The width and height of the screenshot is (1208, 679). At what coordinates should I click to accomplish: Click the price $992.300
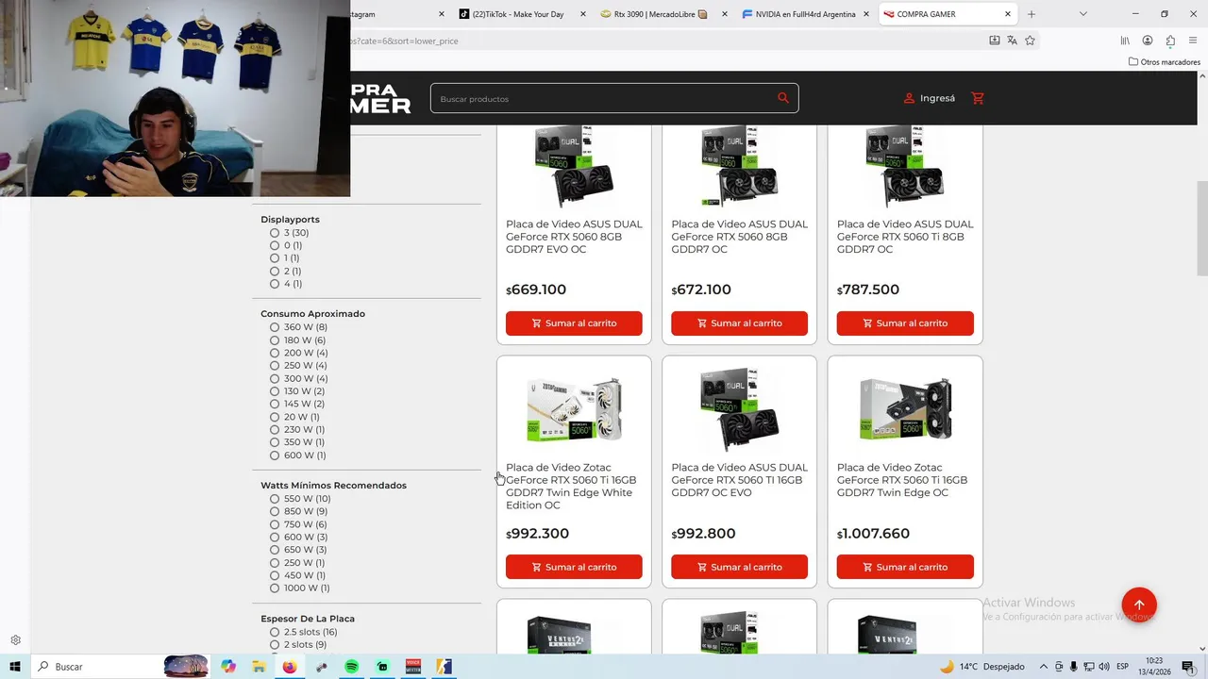(x=537, y=534)
